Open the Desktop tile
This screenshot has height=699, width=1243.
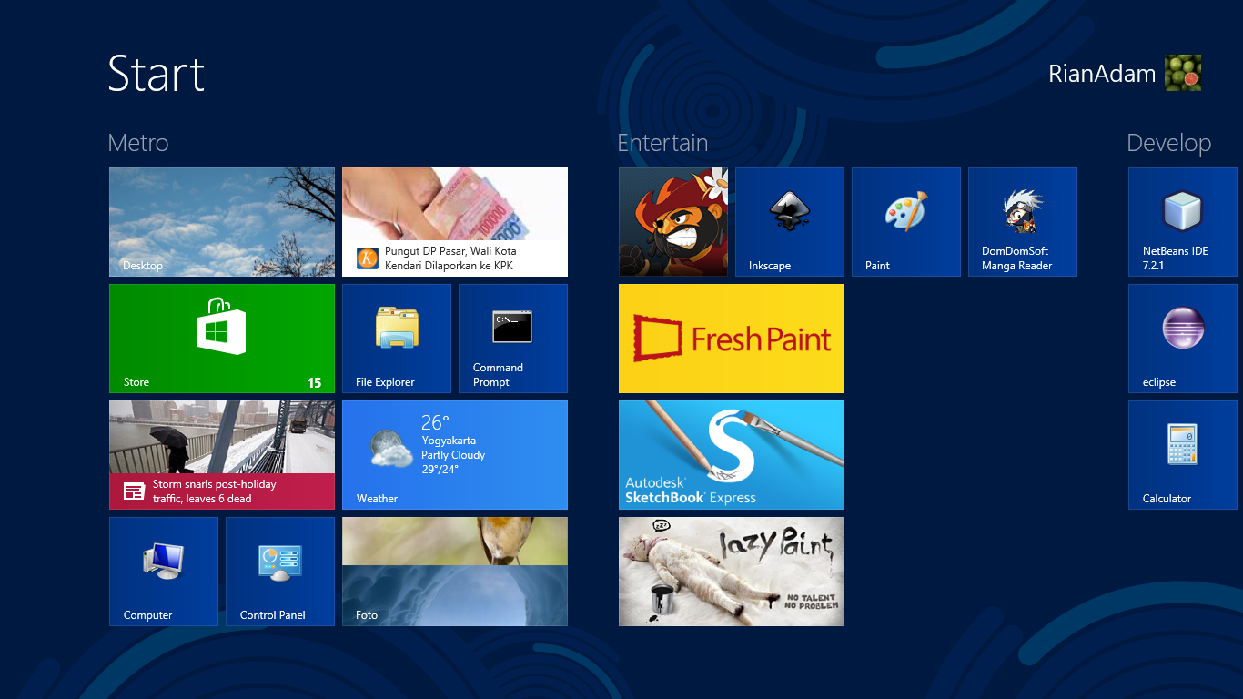pos(222,222)
